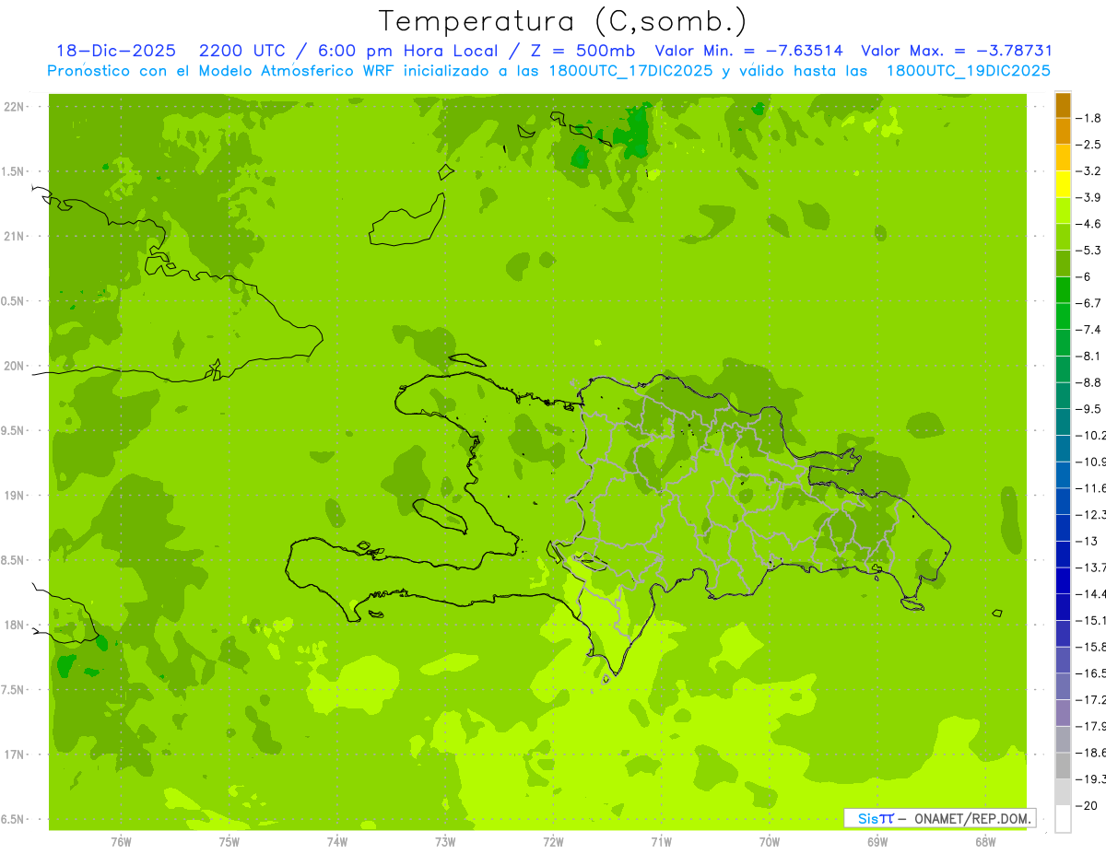Click the "-1.8" colorbar value

click(x=1088, y=118)
